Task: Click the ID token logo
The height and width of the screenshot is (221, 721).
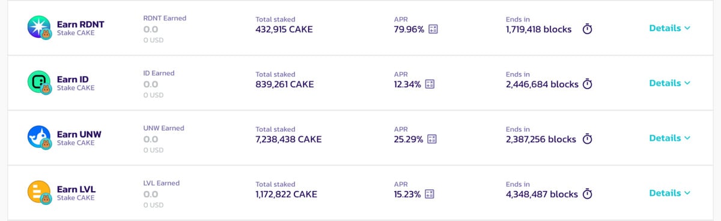Action: tap(38, 82)
